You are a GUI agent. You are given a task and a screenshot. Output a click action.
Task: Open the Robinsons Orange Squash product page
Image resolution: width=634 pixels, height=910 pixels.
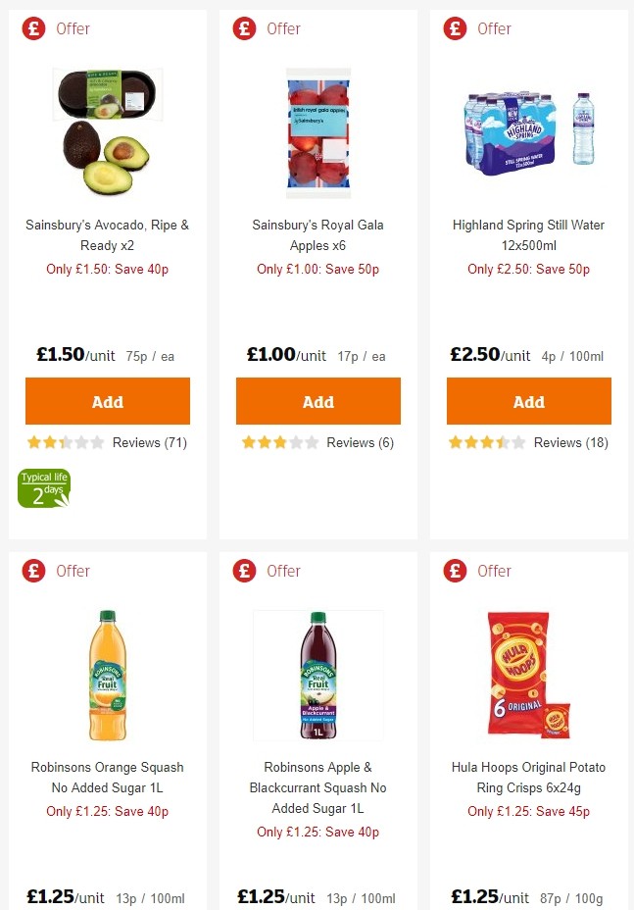point(107,778)
